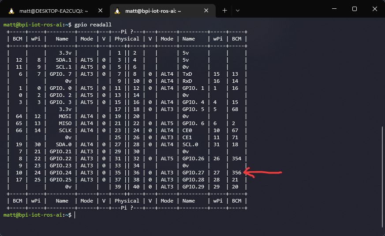Click the penguin icon on DESKTOP-EA2CUQJ tab

tap(11, 11)
